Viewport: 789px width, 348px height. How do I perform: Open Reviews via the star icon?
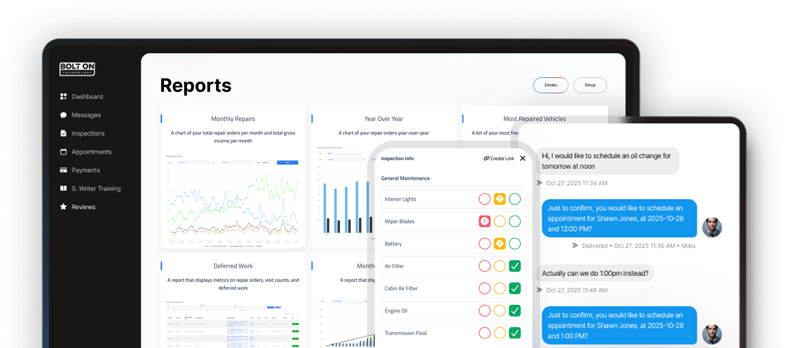[x=63, y=207]
